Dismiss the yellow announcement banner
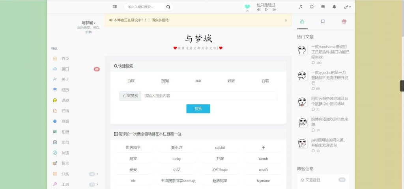This screenshot has height=189, width=404. [x=286, y=20]
